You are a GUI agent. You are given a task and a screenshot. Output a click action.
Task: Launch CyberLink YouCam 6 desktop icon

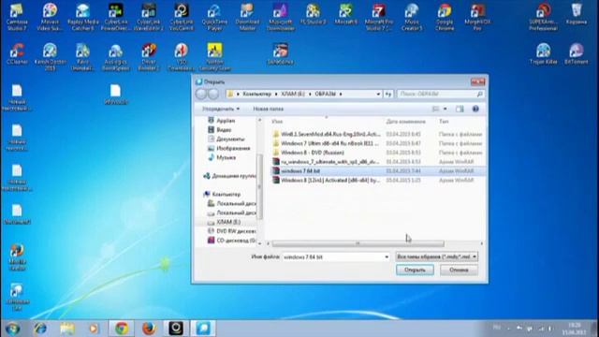181,17
